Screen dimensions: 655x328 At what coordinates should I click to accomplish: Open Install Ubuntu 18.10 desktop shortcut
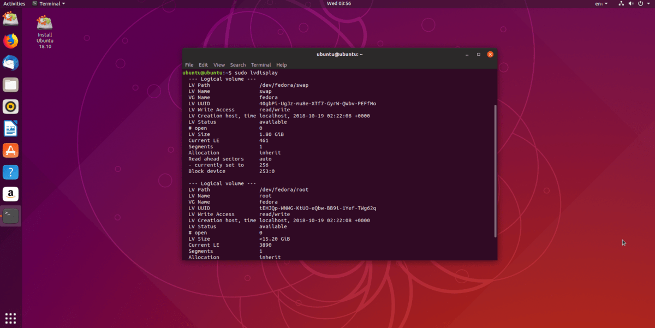tap(45, 31)
